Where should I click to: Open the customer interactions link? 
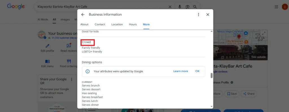[x=64, y=38]
